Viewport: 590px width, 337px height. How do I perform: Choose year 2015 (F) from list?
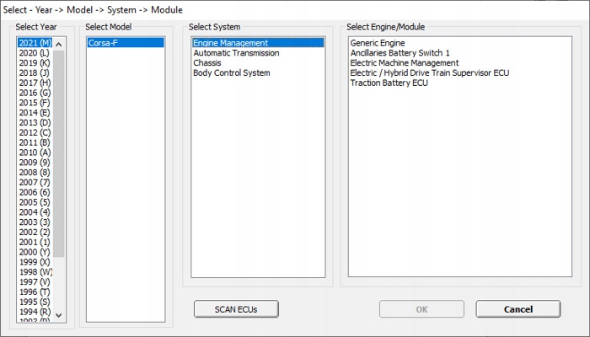coord(34,103)
